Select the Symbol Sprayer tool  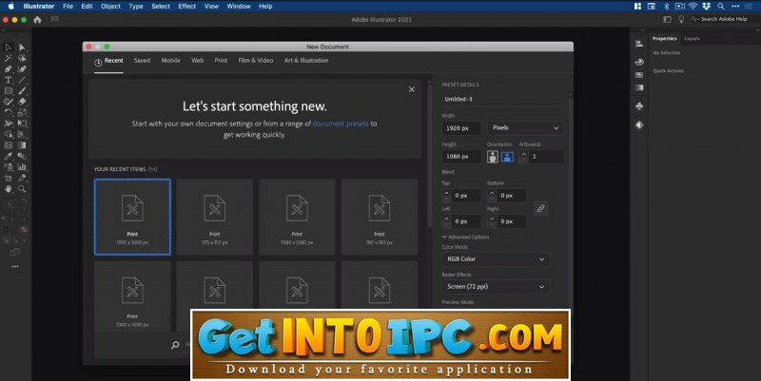click(x=9, y=167)
